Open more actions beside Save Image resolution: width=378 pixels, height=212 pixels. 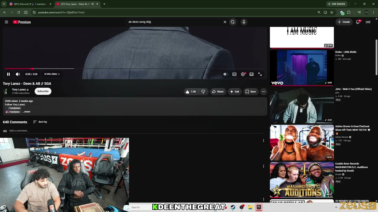coord(263,92)
